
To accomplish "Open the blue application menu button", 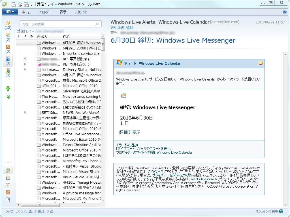I will 10,12.
